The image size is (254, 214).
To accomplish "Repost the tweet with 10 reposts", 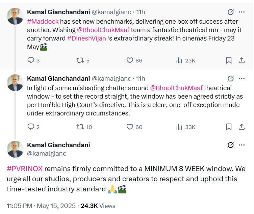I will [x=80, y=127].
